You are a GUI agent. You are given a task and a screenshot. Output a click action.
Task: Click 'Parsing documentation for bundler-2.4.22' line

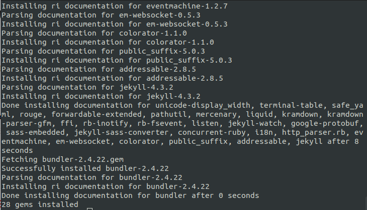(92, 177)
